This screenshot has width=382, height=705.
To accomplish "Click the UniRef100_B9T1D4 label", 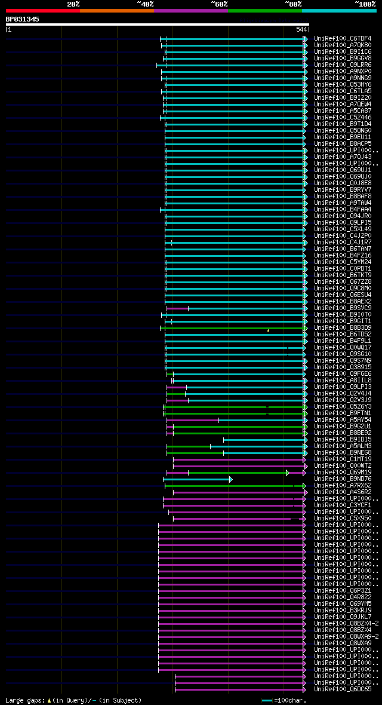I will pos(343,124).
